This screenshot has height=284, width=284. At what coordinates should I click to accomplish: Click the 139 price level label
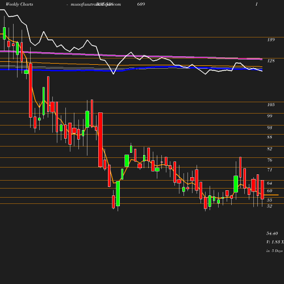point(271,40)
